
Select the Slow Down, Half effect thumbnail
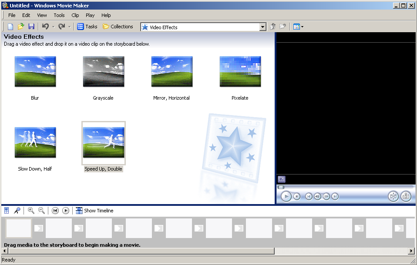click(35, 142)
